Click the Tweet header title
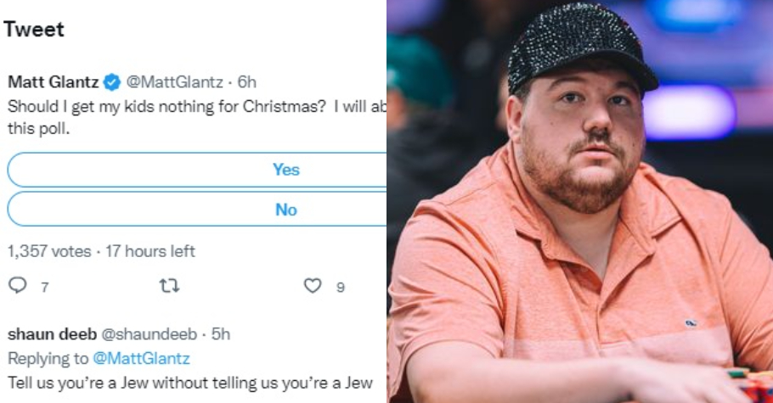This screenshot has width=773, height=403. 34,30
